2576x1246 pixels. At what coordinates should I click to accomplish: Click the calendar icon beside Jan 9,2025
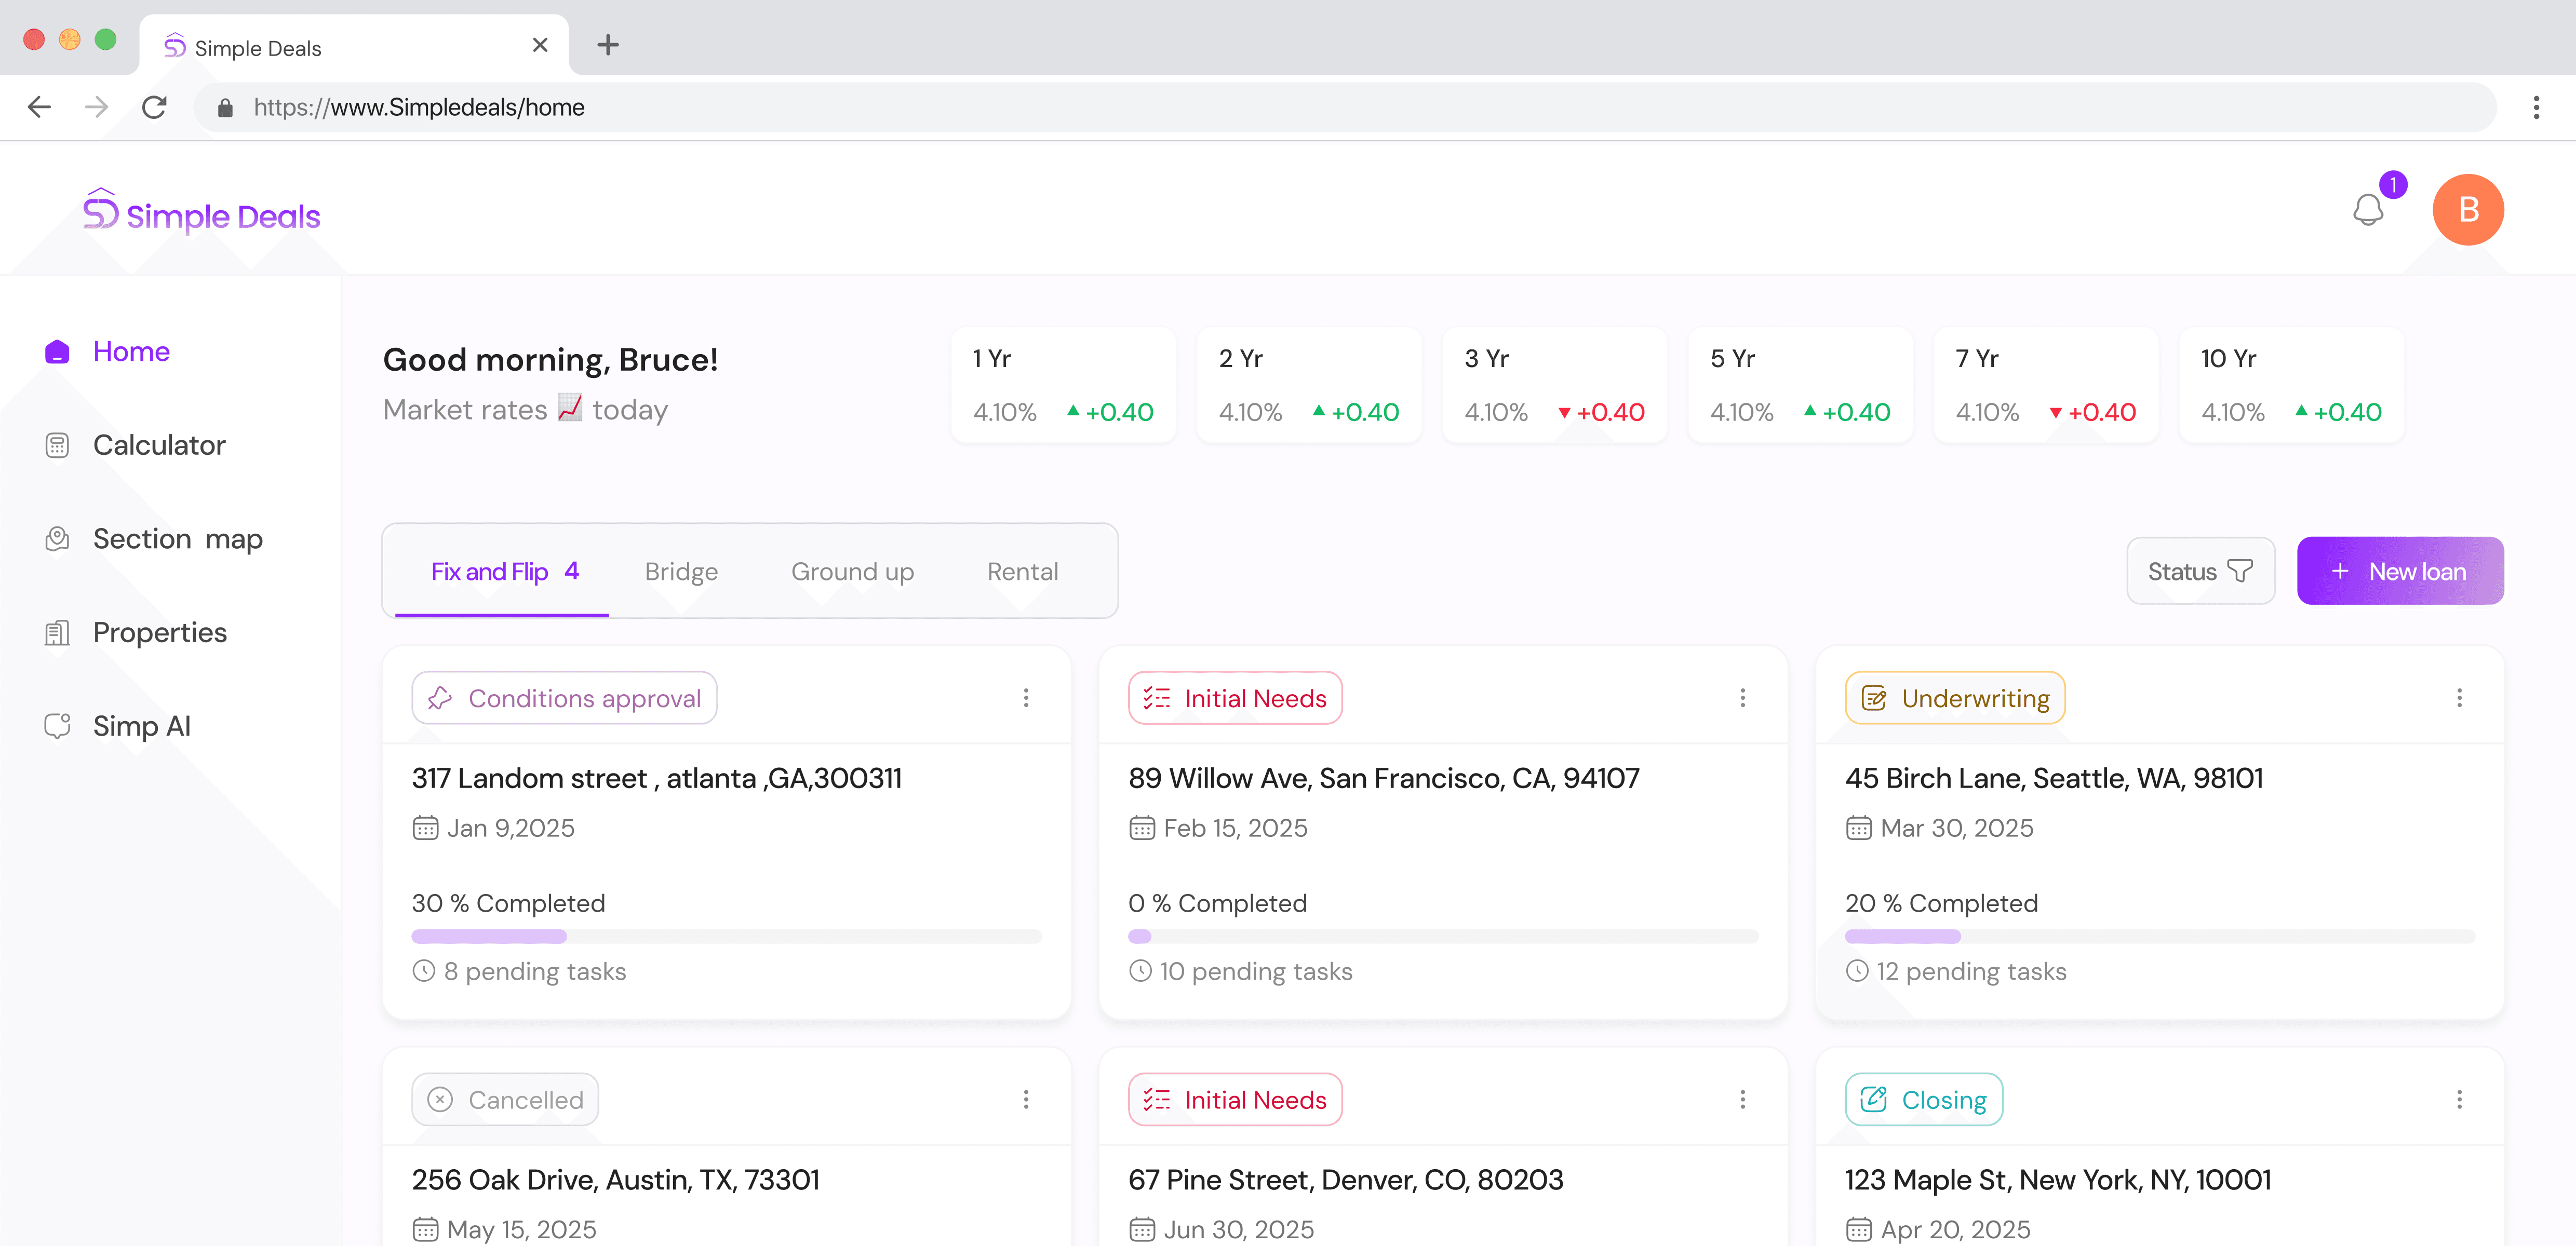[425, 828]
